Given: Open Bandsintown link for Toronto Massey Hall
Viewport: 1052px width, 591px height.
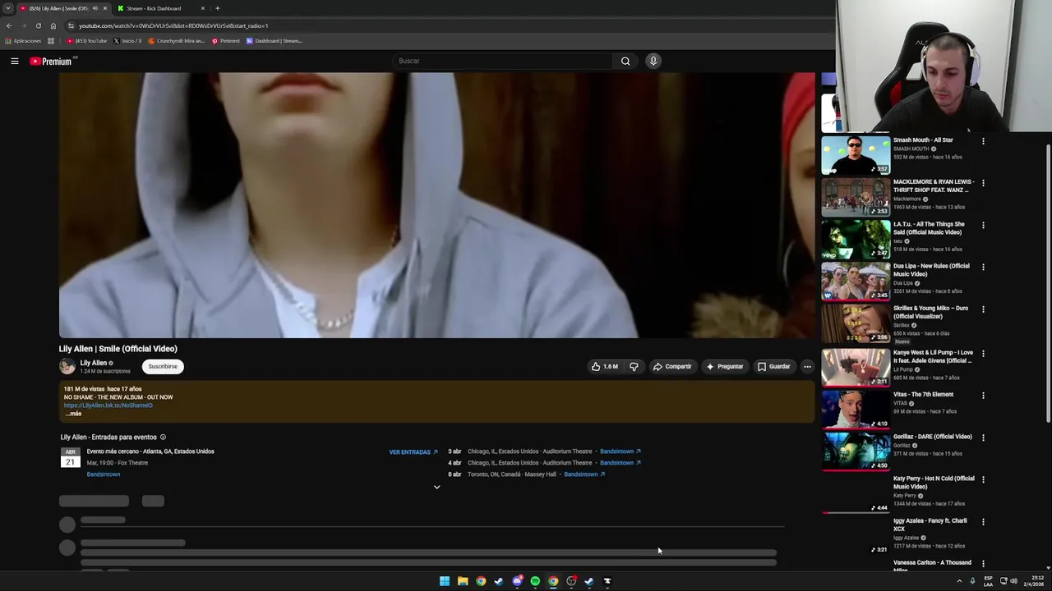Looking at the screenshot, I should pos(584,474).
